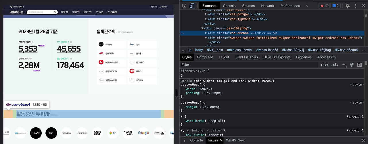Open the Properties tab

[304, 57]
